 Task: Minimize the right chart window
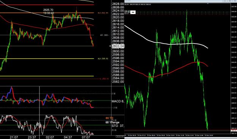[x=225, y=1]
